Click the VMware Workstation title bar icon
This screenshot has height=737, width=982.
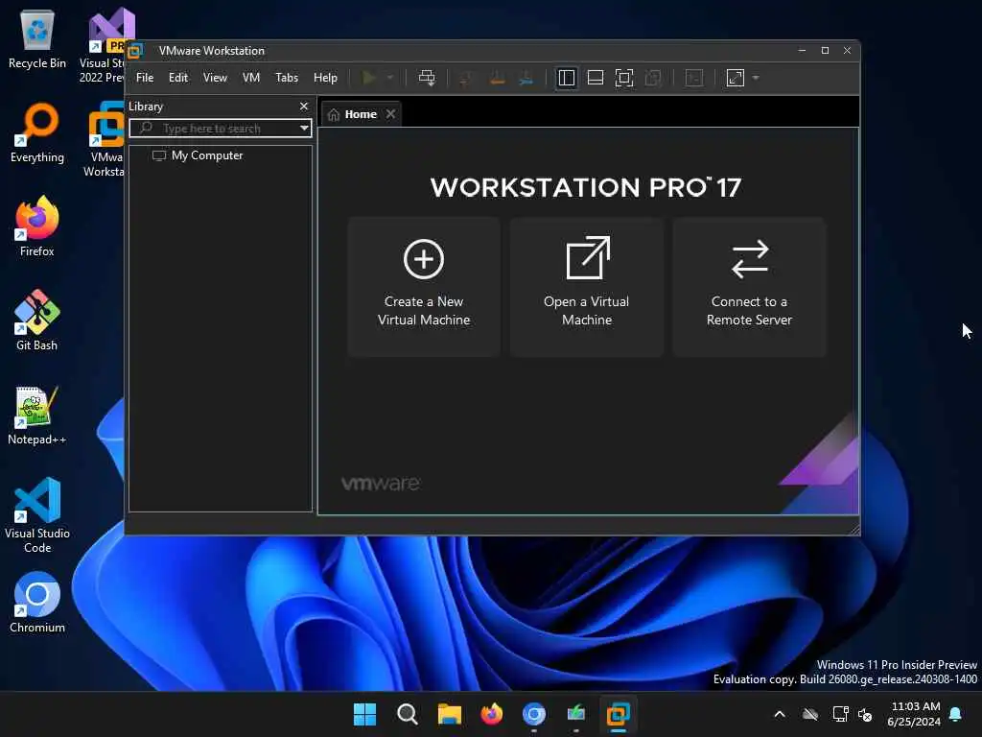click(x=135, y=51)
